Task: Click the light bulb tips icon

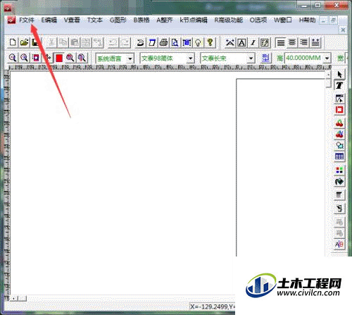Action: [199, 43]
